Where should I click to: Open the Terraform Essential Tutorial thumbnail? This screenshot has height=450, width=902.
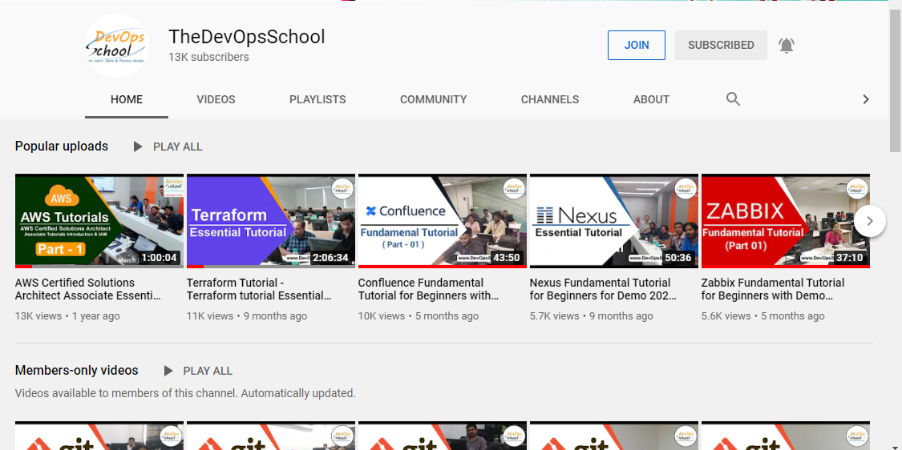(x=271, y=221)
